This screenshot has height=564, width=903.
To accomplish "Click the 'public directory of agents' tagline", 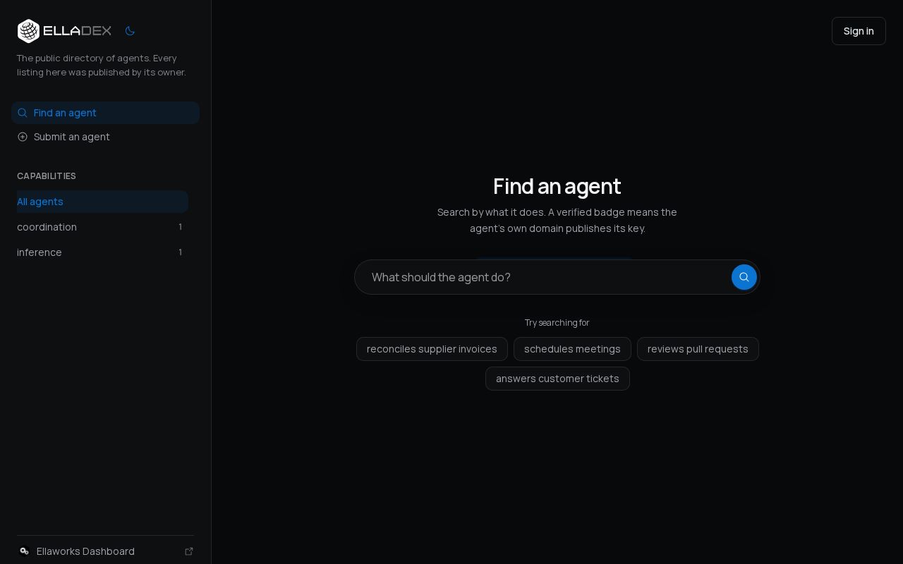I will 102,66.
